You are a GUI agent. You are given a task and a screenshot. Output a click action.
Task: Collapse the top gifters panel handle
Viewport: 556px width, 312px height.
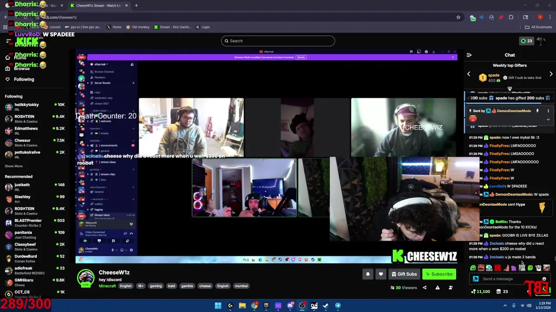(510, 89)
